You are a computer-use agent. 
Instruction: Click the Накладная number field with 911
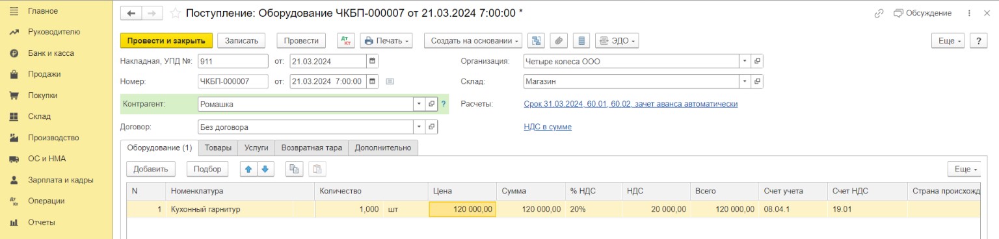click(233, 61)
